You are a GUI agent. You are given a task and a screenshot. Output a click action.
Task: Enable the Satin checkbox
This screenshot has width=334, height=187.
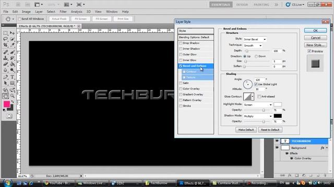pos(181,83)
